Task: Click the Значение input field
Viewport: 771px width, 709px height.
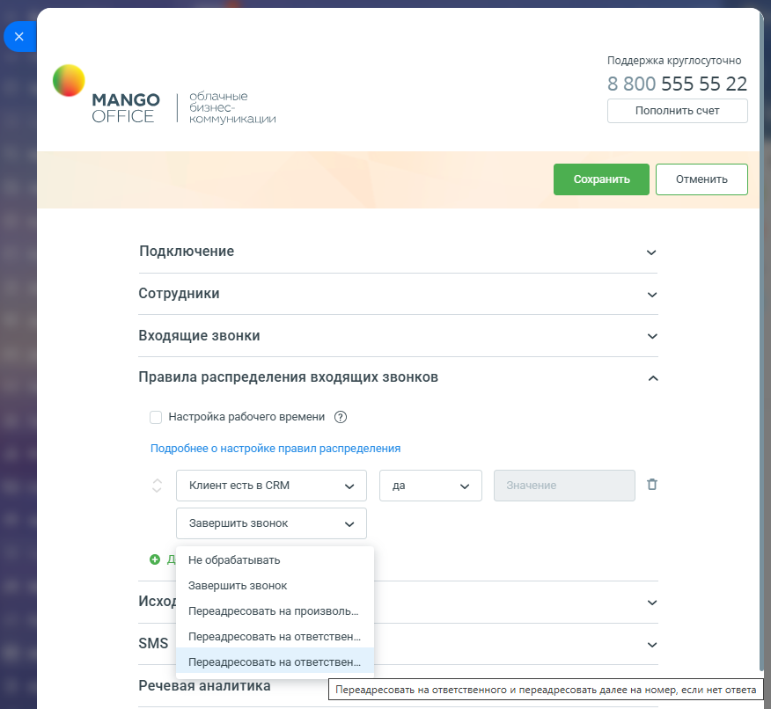Action: [564, 486]
